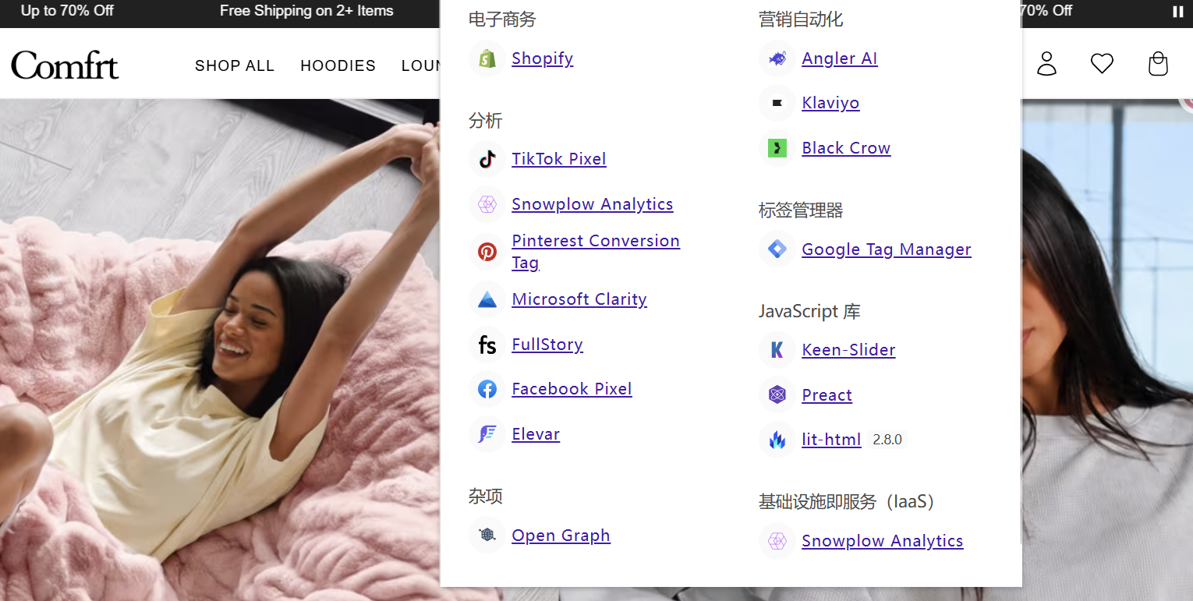Click the FullStory fs icon
Image resolution: width=1193 pixels, height=601 pixels.
pyautogui.click(x=487, y=345)
